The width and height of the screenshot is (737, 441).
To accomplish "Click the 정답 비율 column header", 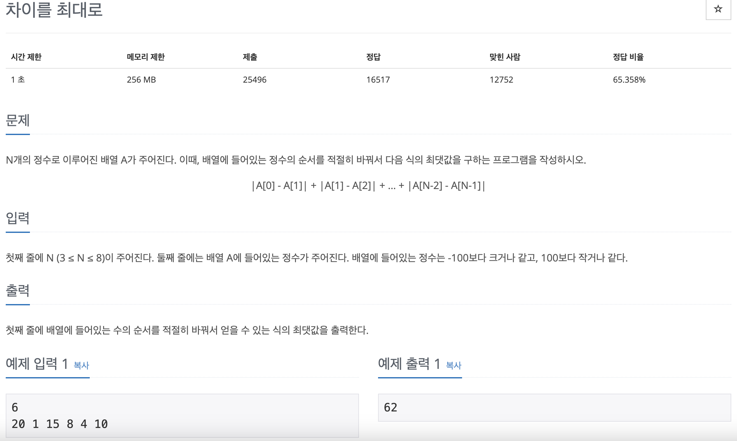I will (x=628, y=57).
